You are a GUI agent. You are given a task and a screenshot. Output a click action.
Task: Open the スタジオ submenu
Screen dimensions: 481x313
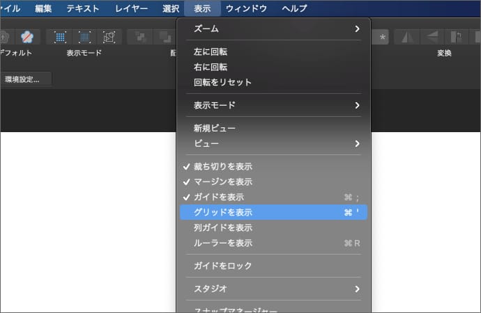point(273,289)
